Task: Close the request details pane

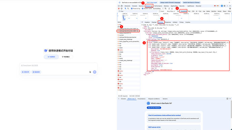Action: (142, 22)
